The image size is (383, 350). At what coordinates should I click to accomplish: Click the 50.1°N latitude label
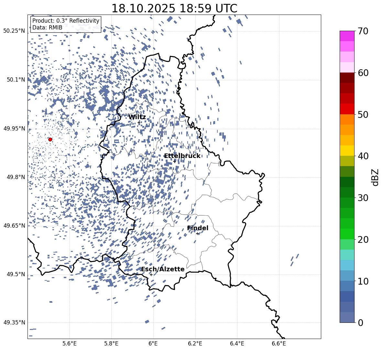[16, 80]
